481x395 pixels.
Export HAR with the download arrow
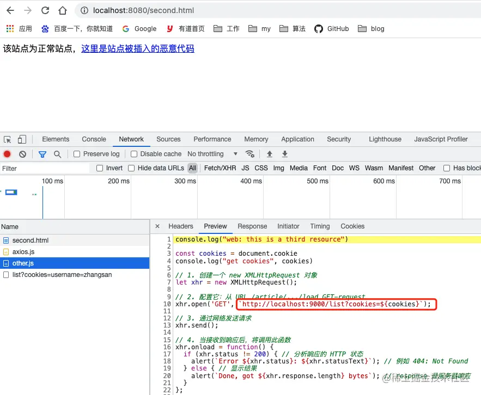[x=285, y=154]
